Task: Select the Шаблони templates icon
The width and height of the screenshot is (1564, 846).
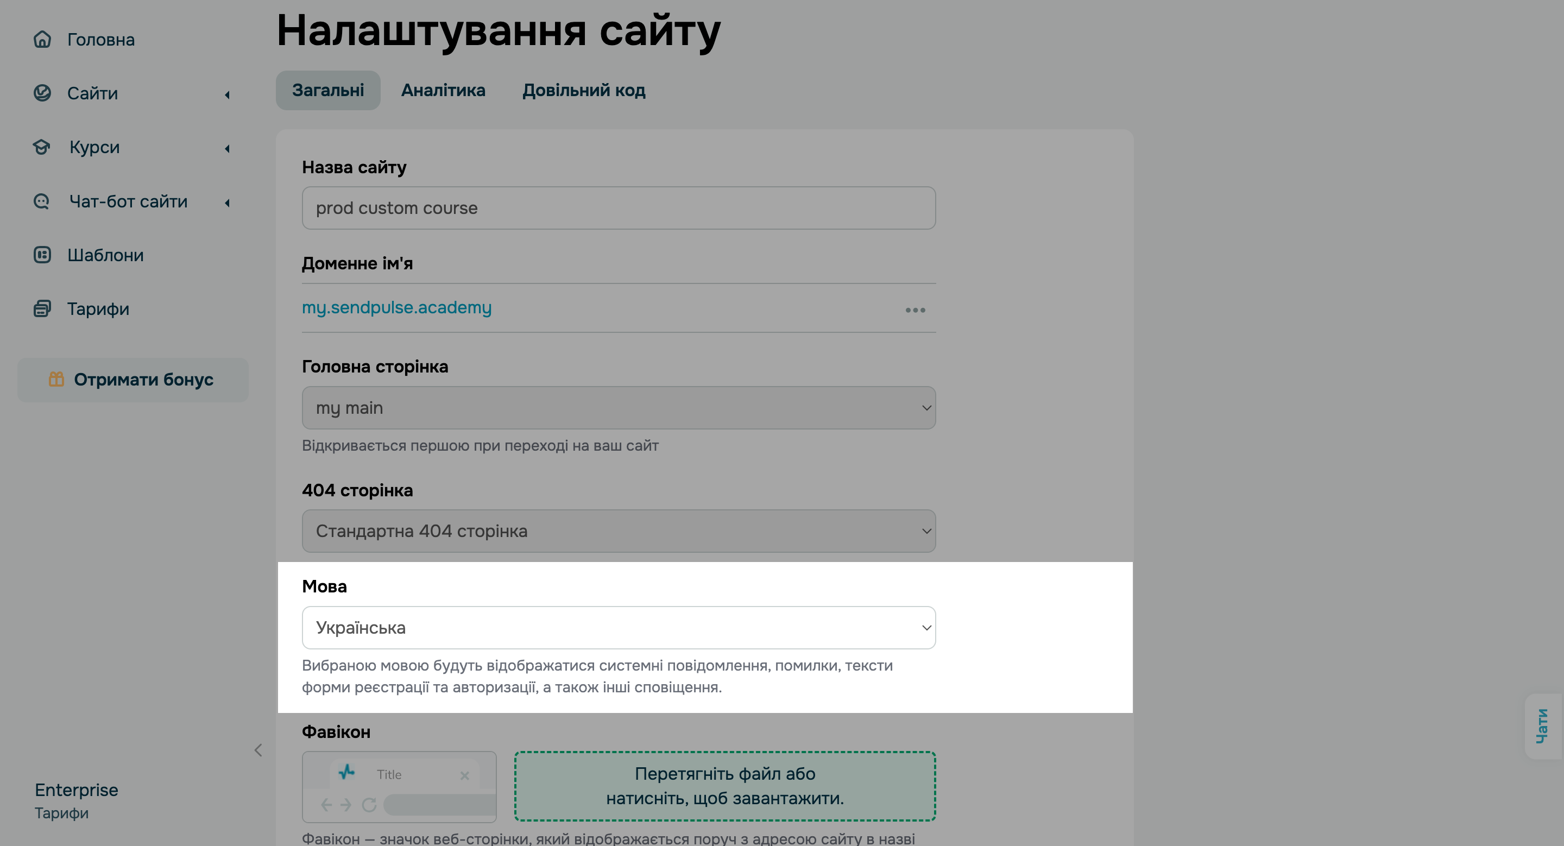Action: 42,254
